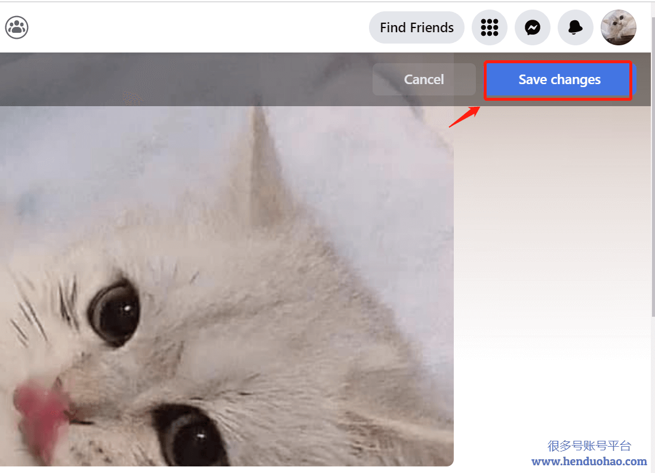Open the Groups icon

pyautogui.click(x=17, y=27)
